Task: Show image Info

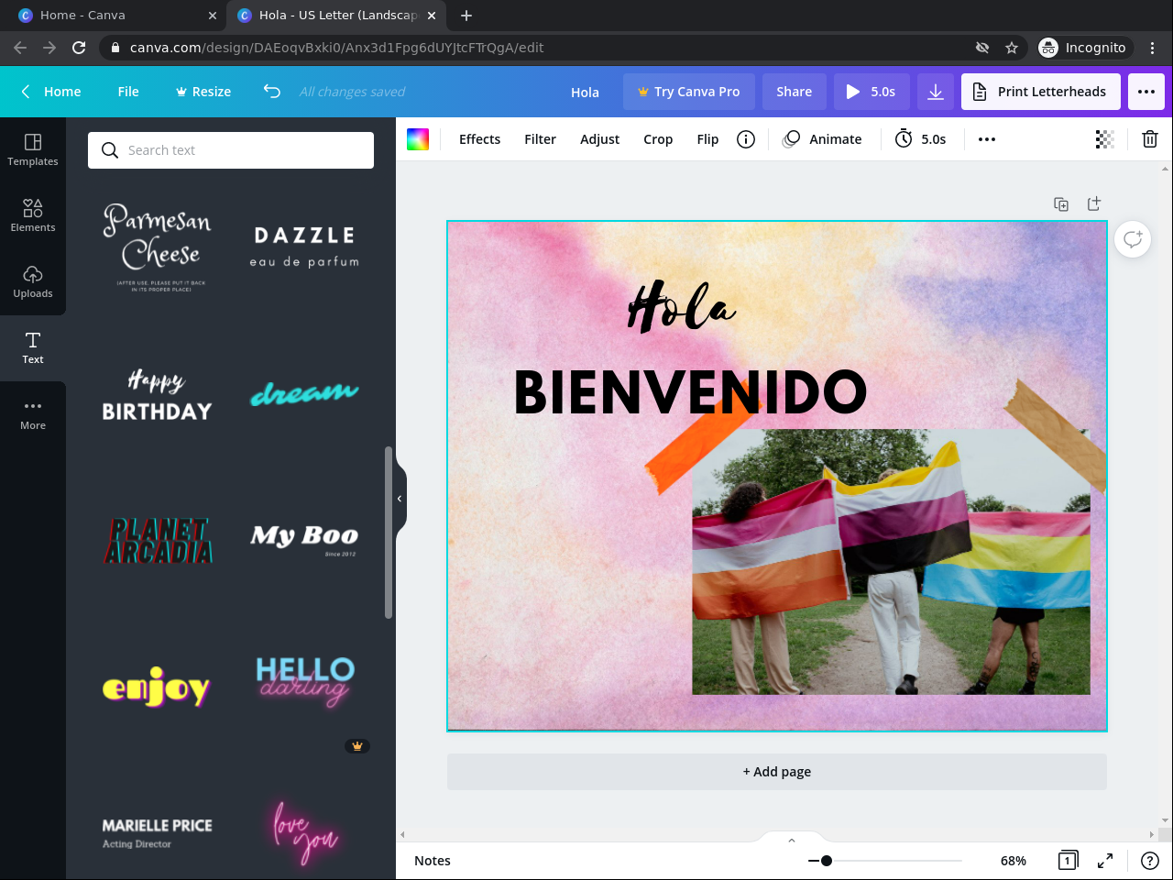Action: 746,139
